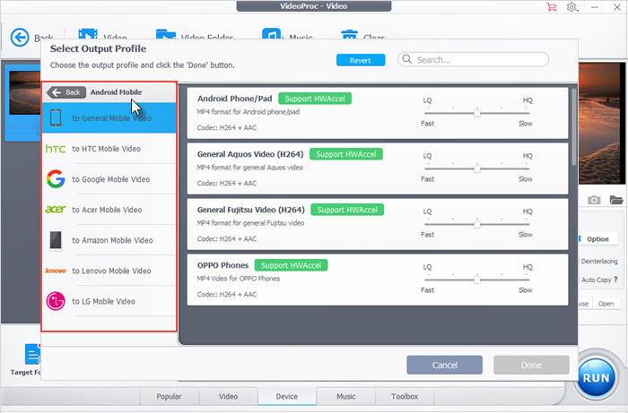Select General Fujitsu Video (H264) profile
This screenshot has height=413, width=628.
pyautogui.click(x=378, y=224)
